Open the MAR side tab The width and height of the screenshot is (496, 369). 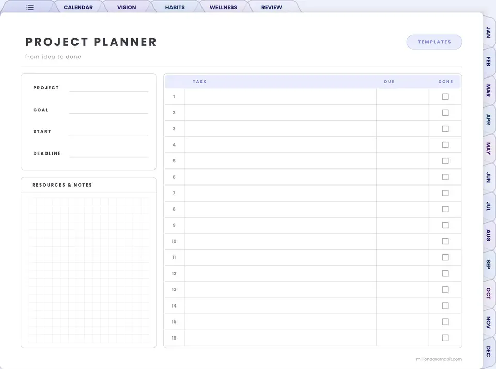(x=488, y=90)
